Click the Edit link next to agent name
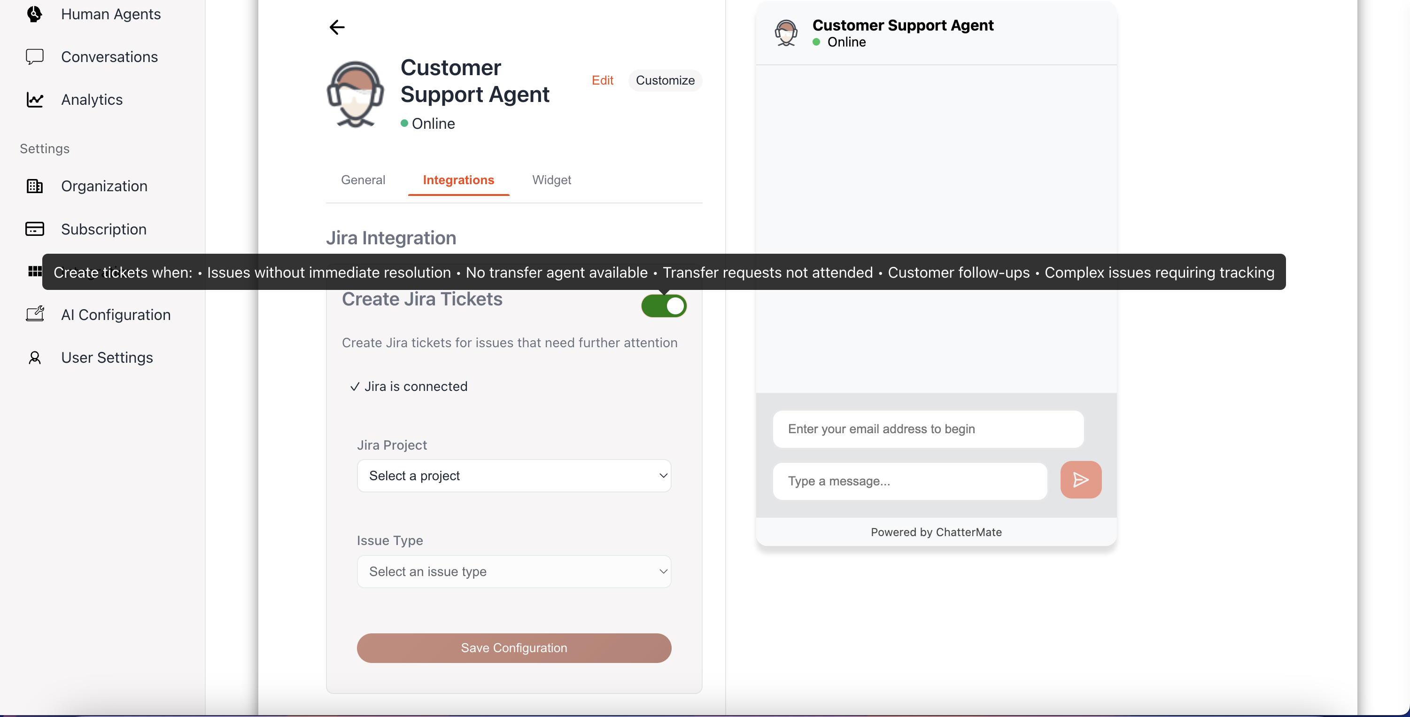 [x=602, y=80]
